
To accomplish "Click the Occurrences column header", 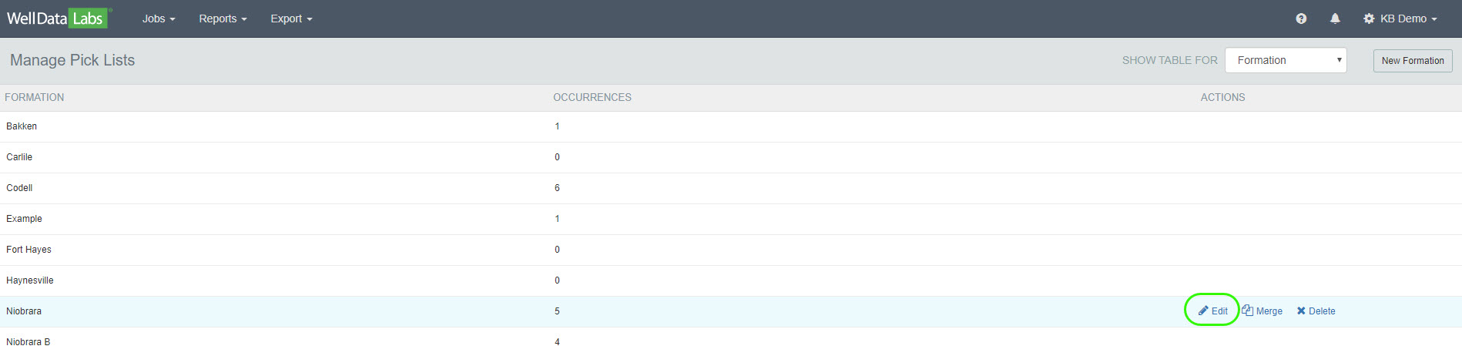I will coord(592,98).
